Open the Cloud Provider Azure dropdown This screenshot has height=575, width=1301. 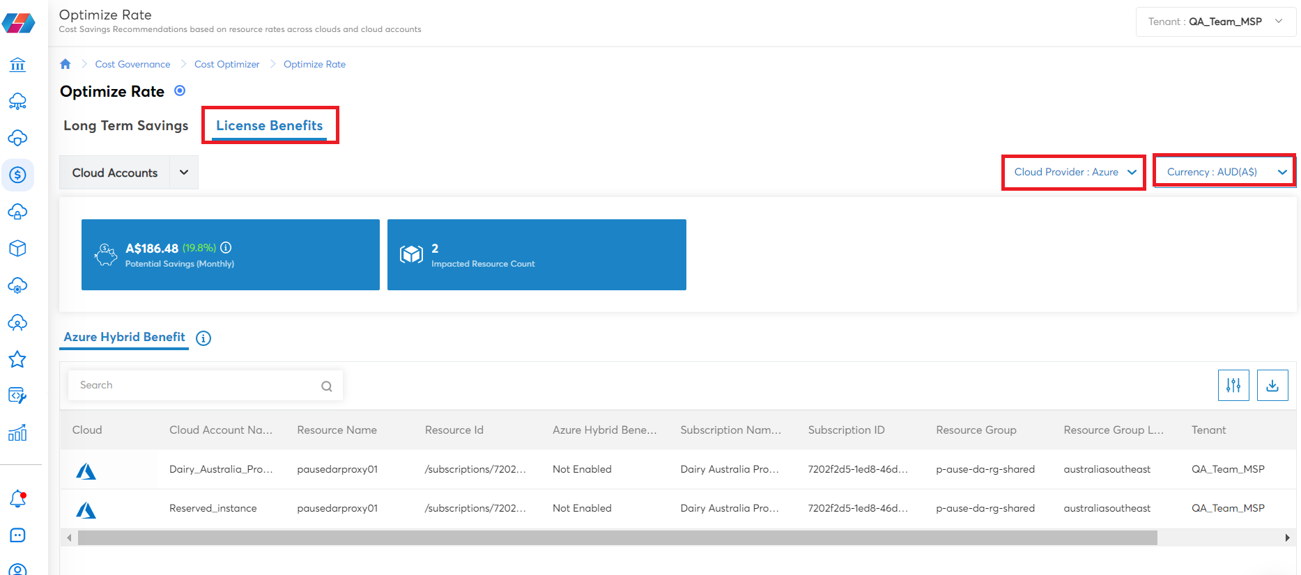pyautogui.click(x=1074, y=172)
